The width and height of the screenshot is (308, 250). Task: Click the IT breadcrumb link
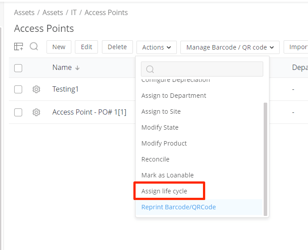[74, 12]
